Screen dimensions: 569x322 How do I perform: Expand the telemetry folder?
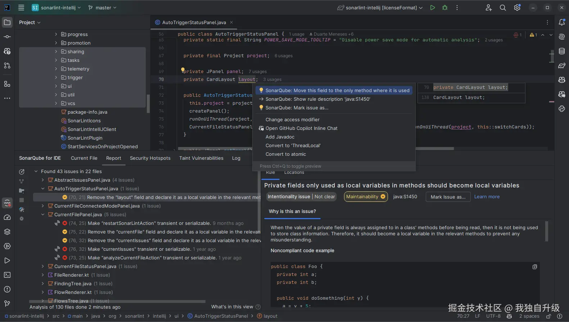tap(56, 69)
